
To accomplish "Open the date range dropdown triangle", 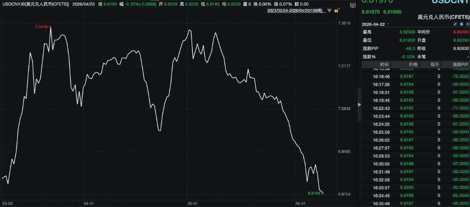I will point(330,11).
